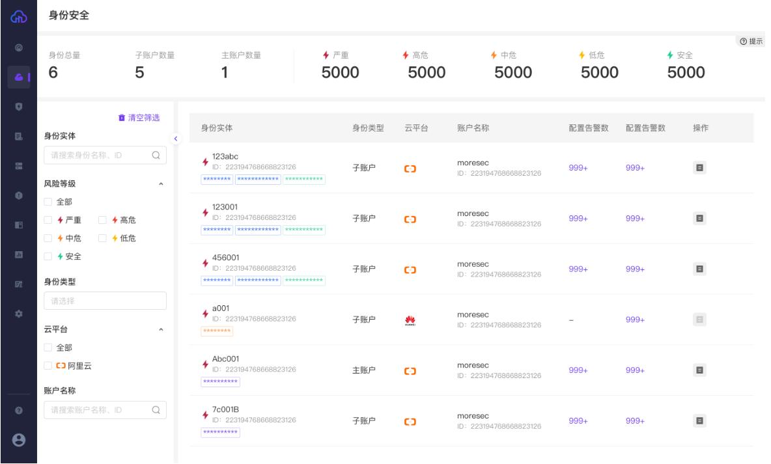771x464 pixels.
Task: Click 清空筛选 to clear filters
Action: [139, 118]
